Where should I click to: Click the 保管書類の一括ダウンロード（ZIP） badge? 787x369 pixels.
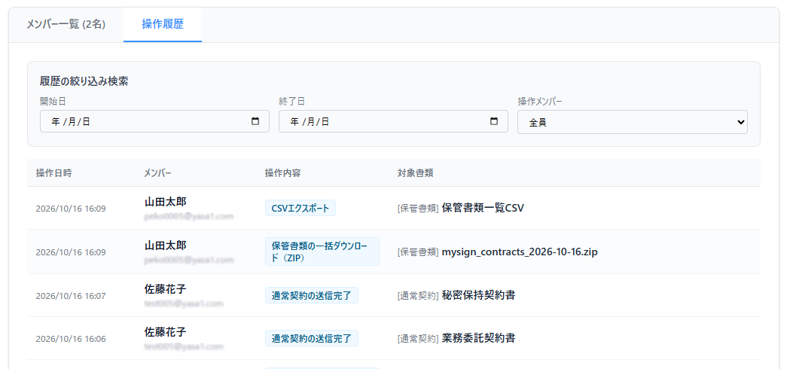click(x=322, y=252)
